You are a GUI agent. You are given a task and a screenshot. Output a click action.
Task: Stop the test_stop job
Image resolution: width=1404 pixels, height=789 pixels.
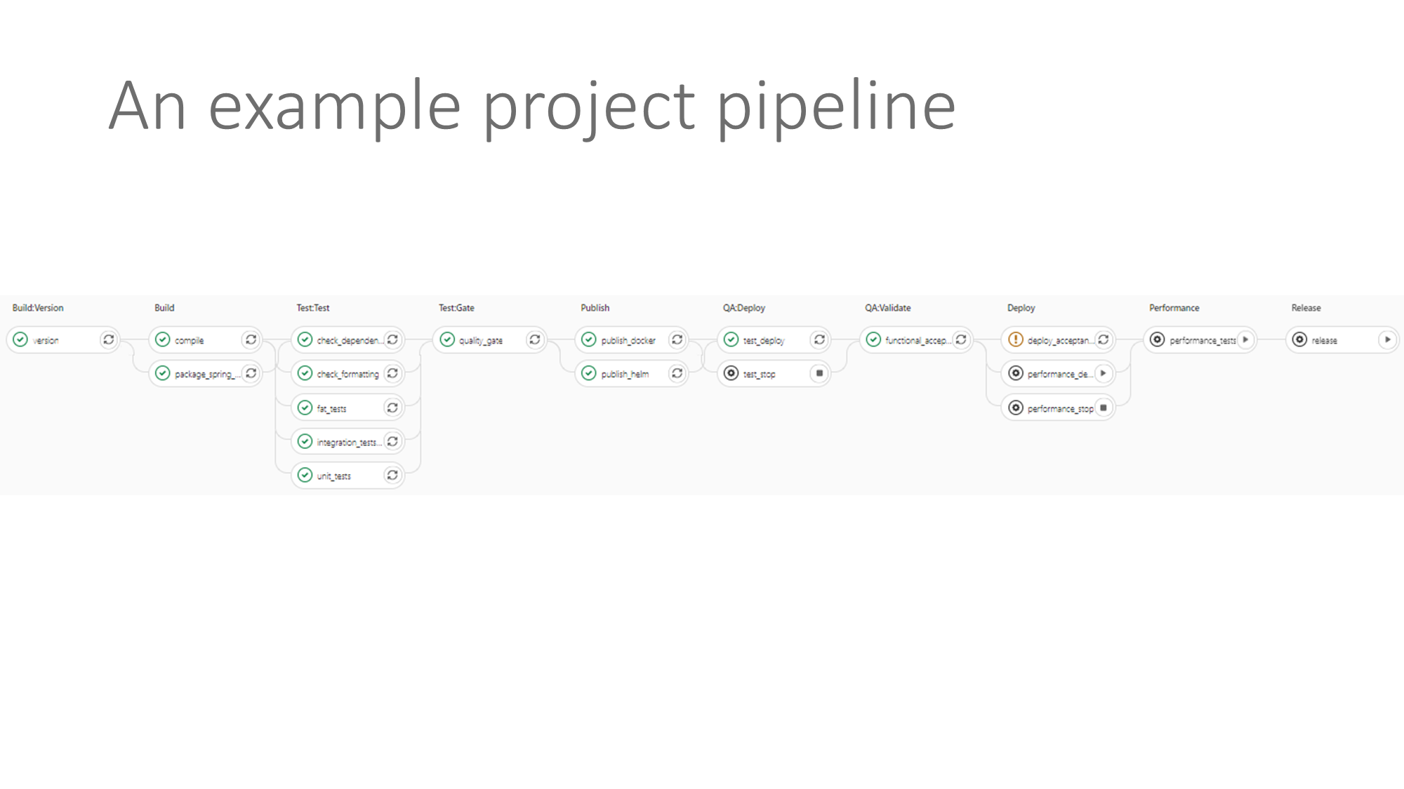819,373
